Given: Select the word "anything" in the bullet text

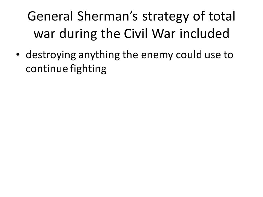Looking at the screenshot, I should pyautogui.click(x=99, y=55).
